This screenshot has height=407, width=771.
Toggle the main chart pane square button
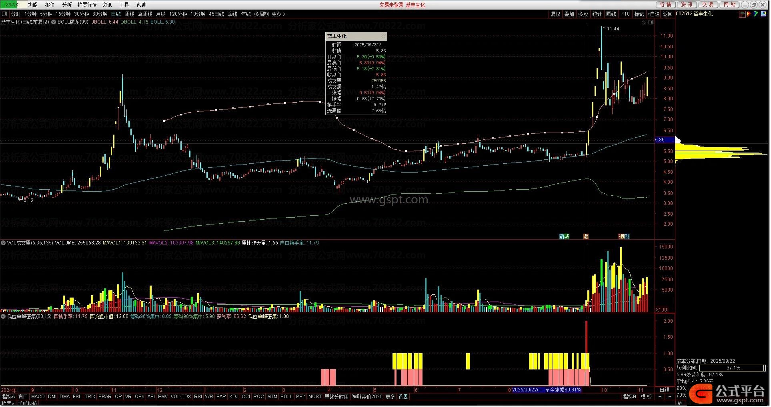[651, 22]
